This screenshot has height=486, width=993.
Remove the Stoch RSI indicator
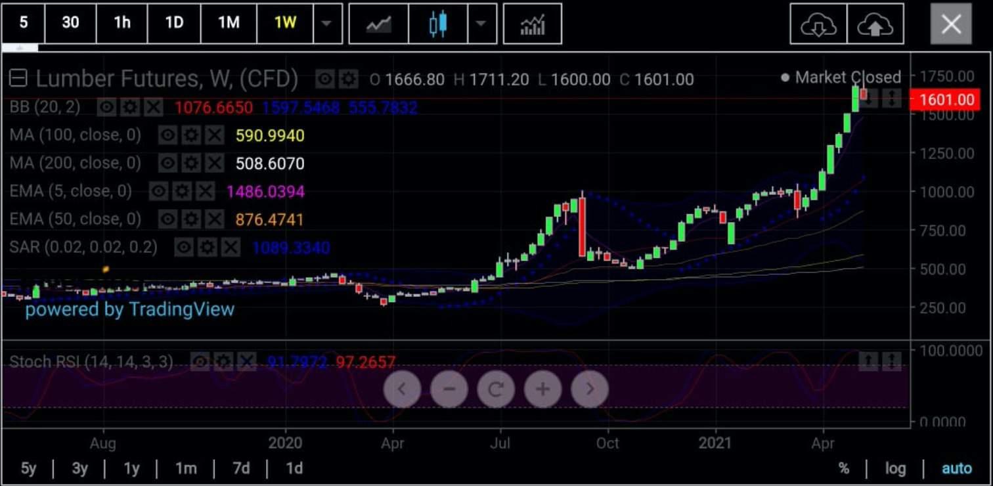point(246,361)
